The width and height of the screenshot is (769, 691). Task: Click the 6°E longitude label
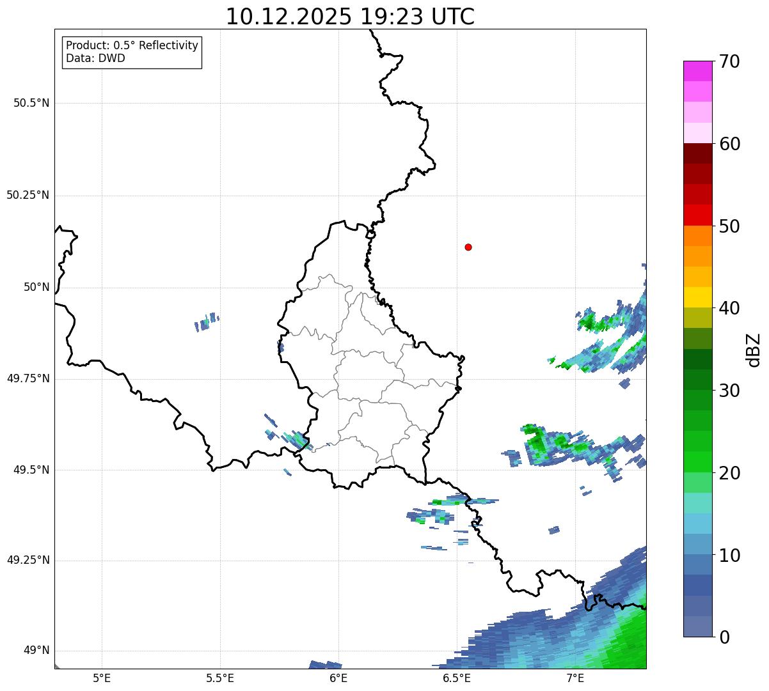coord(338,678)
